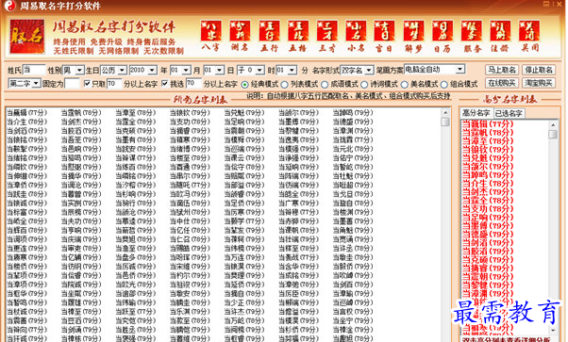Viewport: 568px width, 342px height.
Task: Click the main name list scrollbar thumb
Action: click(445, 122)
